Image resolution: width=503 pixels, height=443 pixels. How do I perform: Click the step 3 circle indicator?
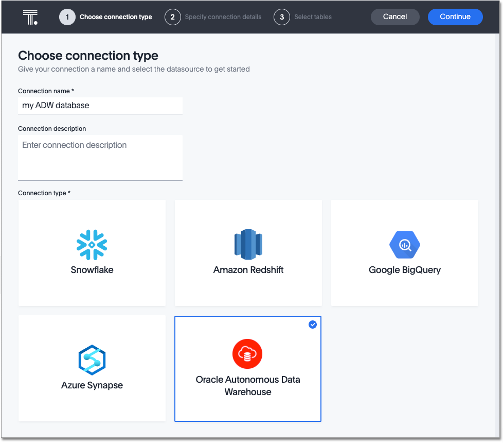point(282,17)
